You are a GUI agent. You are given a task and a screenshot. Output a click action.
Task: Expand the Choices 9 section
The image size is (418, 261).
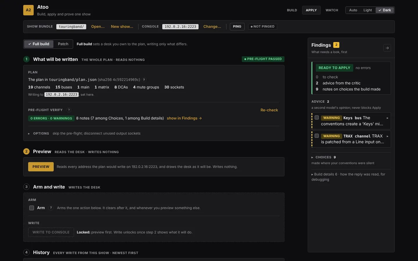(324, 157)
